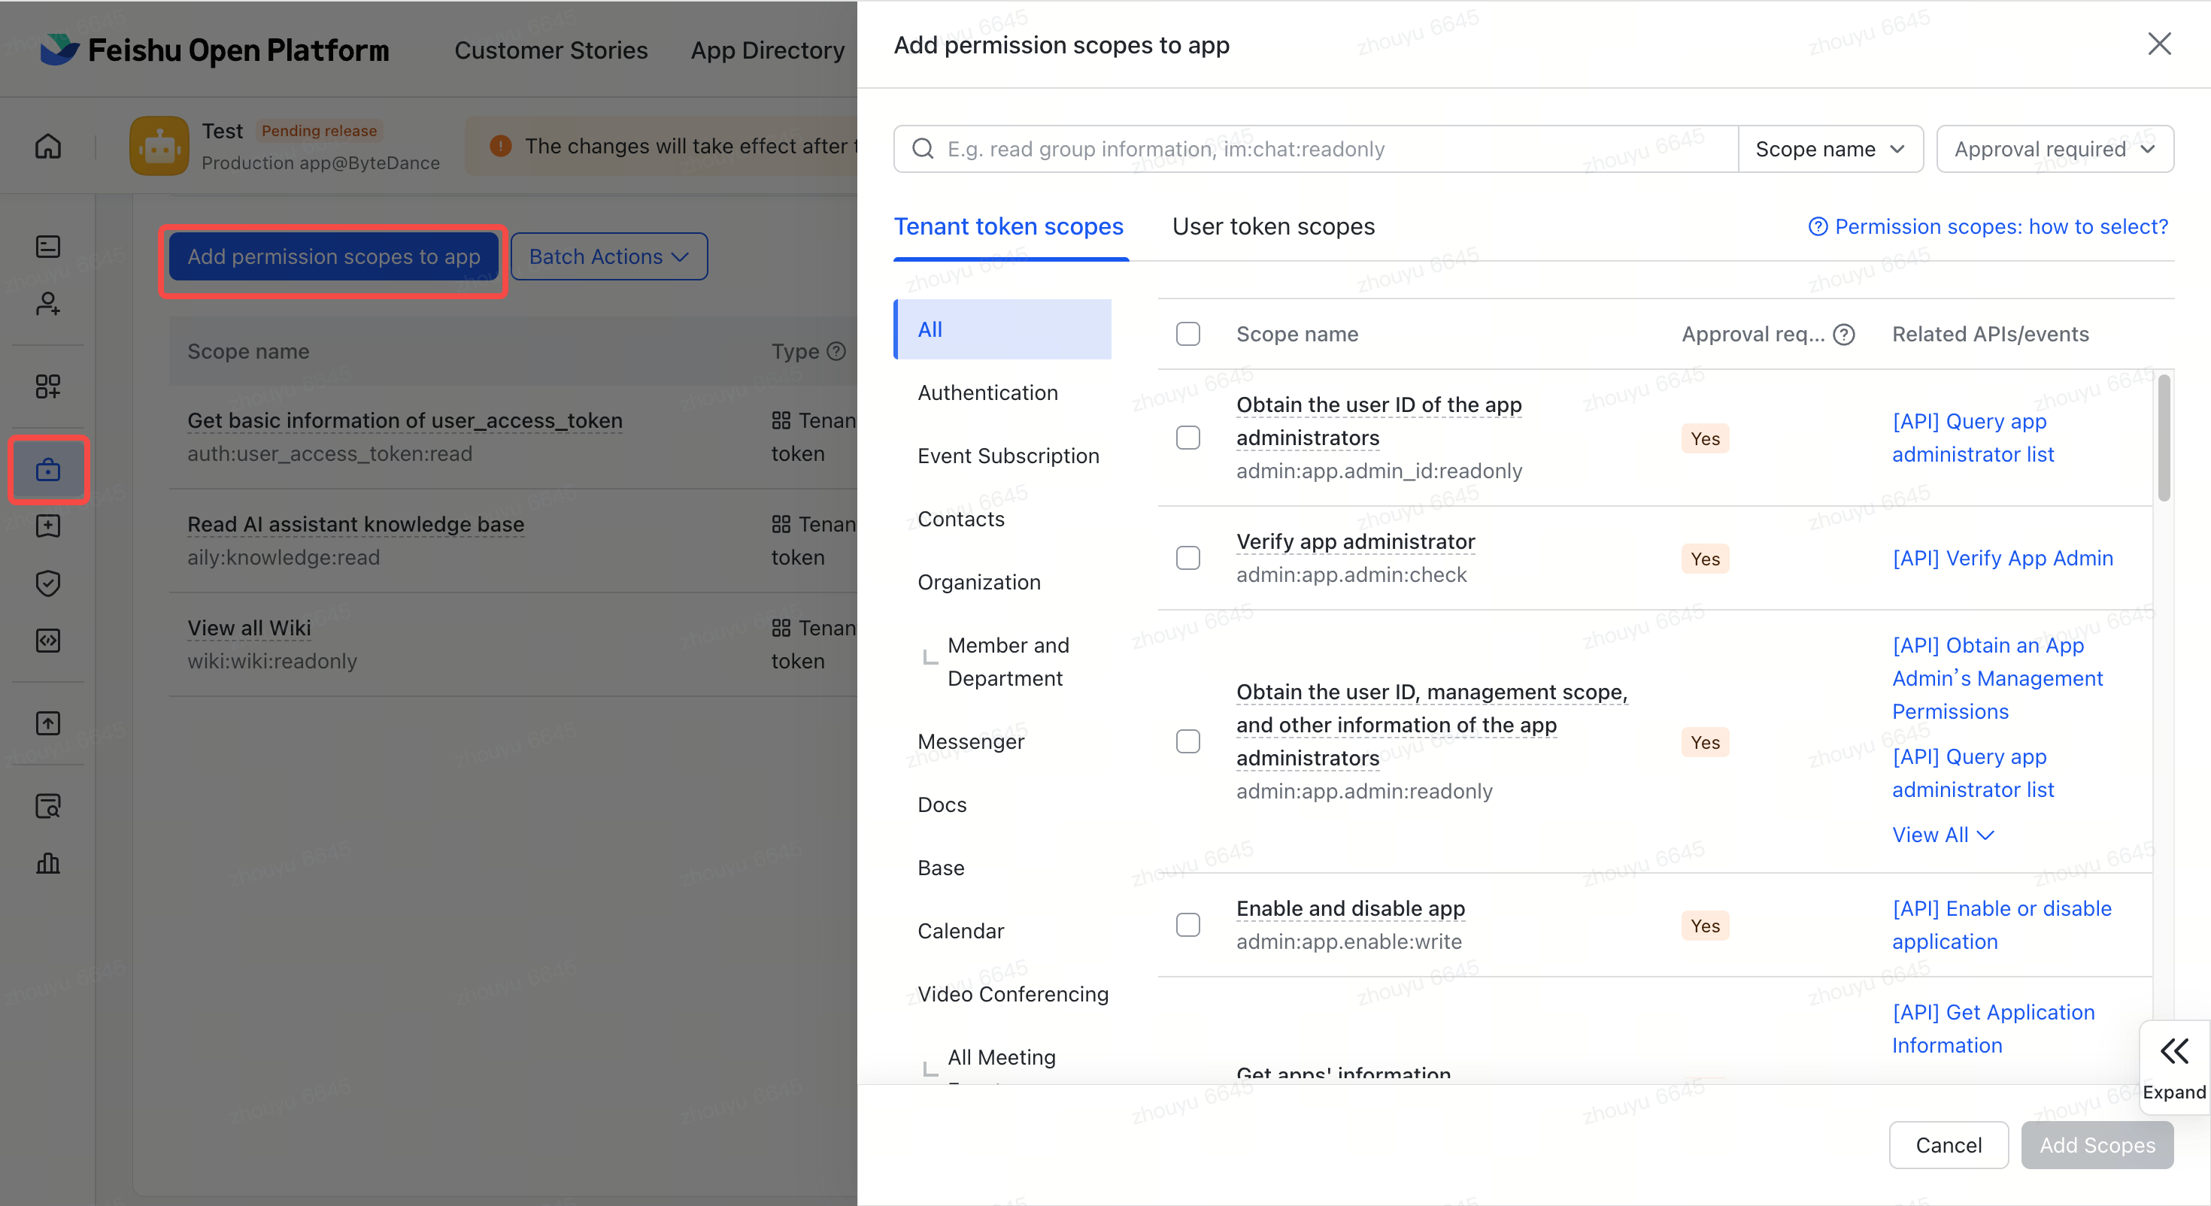The height and width of the screenshot is (1206, 2211).
Task: Select the Messenger category
Action: click(971, 741)
